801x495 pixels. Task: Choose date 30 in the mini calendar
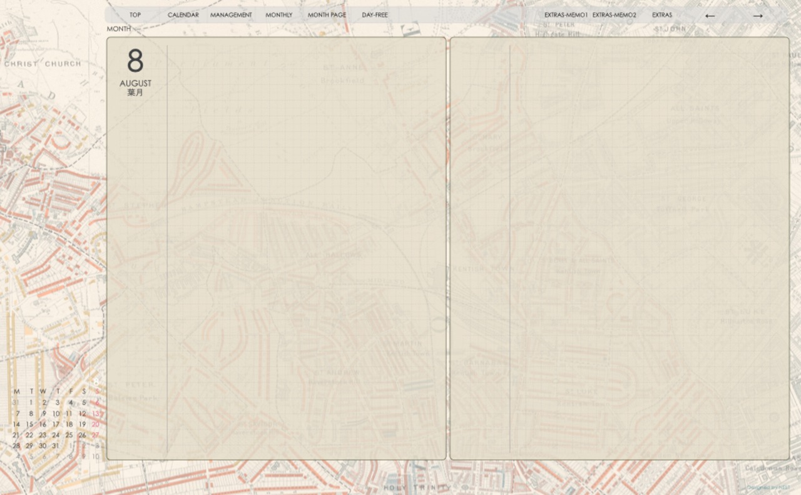(43, 446)
